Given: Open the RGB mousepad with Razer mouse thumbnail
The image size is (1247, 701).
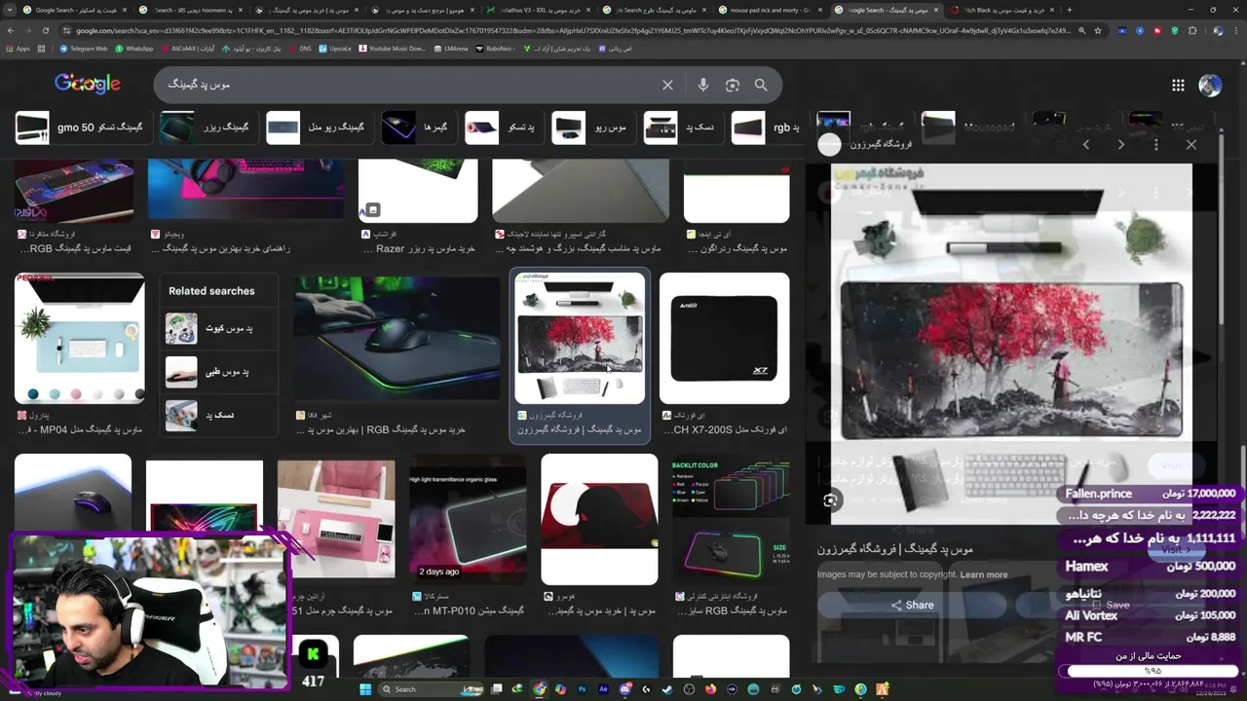Looking at the screenshot, I should (x=397, y=338).
